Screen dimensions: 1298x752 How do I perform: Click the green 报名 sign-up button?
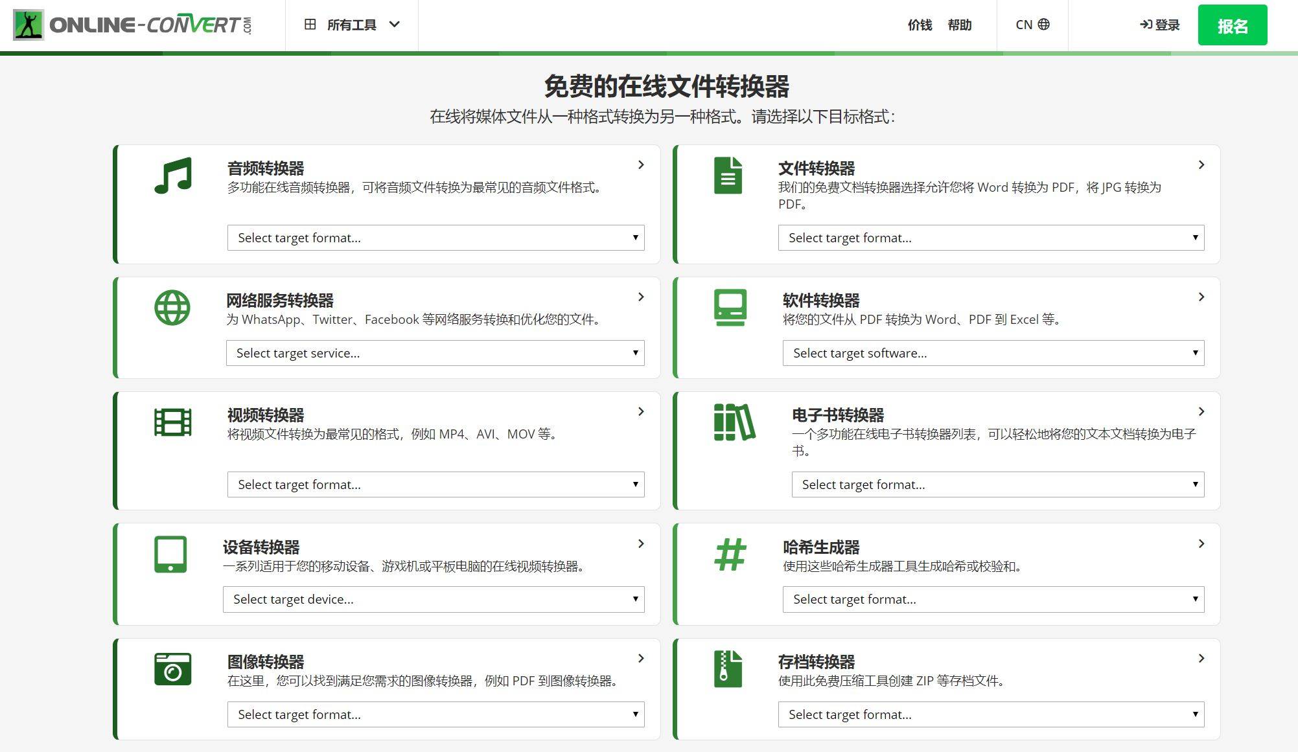pos(1233,25)
